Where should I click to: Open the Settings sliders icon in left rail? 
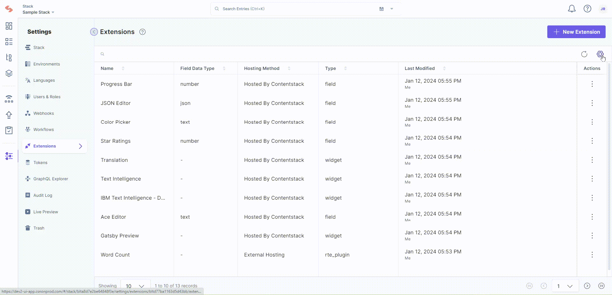pos(9,156)
